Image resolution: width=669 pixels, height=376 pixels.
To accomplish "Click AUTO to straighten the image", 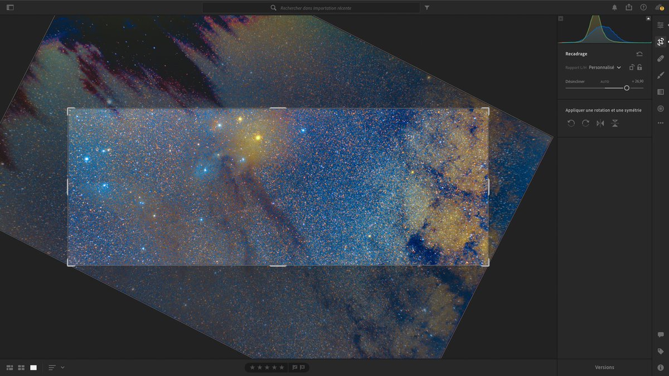I will pos(604,81).
